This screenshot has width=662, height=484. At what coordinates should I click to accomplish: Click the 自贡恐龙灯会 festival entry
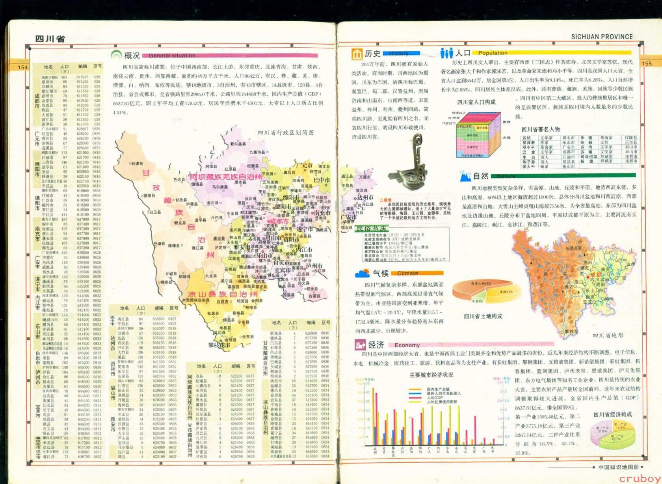394,235
